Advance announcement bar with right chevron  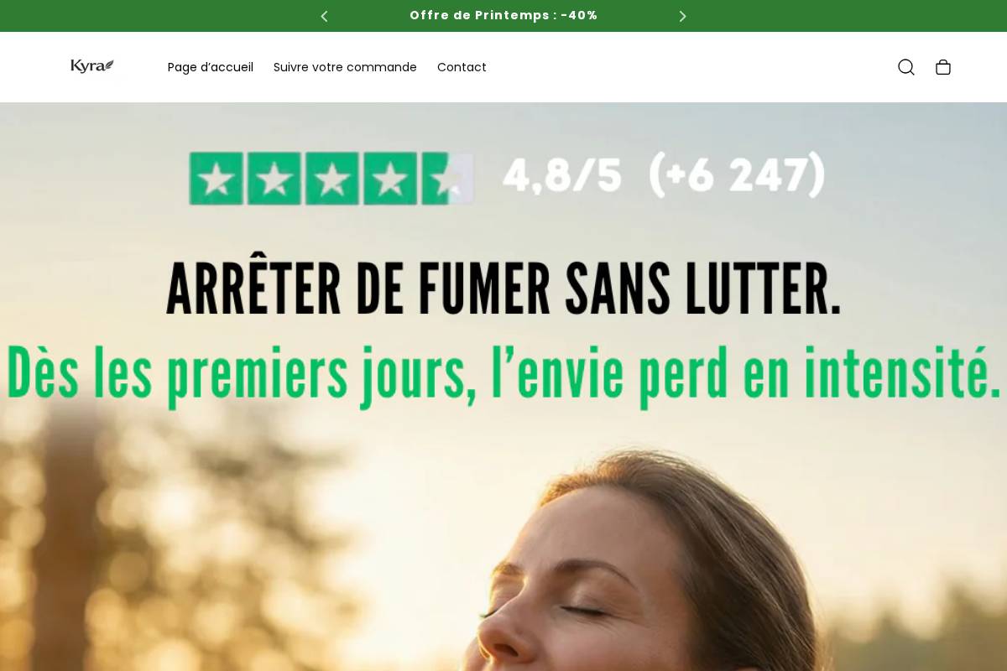click(682, 16)
